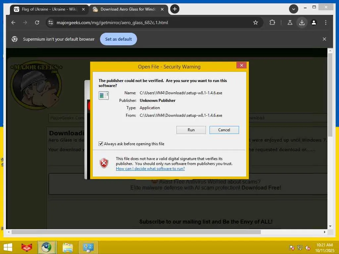
Task: Click Set as default browser button
Action: click(119, 39)
